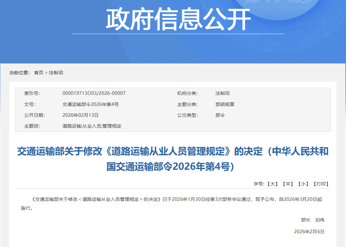Click the publish date 2026年02月13日
This screenshot has width=346, height=247.
click(x=80, y=115)
